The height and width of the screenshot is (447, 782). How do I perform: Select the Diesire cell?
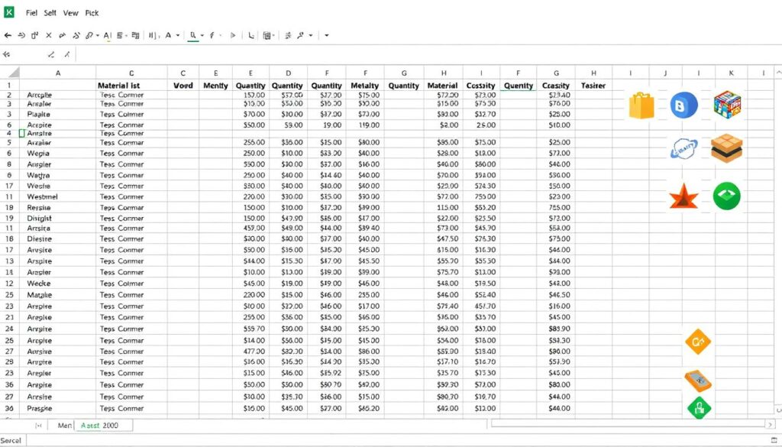[x=58, y=238]
